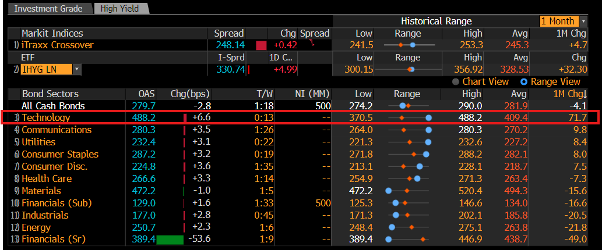Click the Bond Sectors column header

[x=50, y=94]
